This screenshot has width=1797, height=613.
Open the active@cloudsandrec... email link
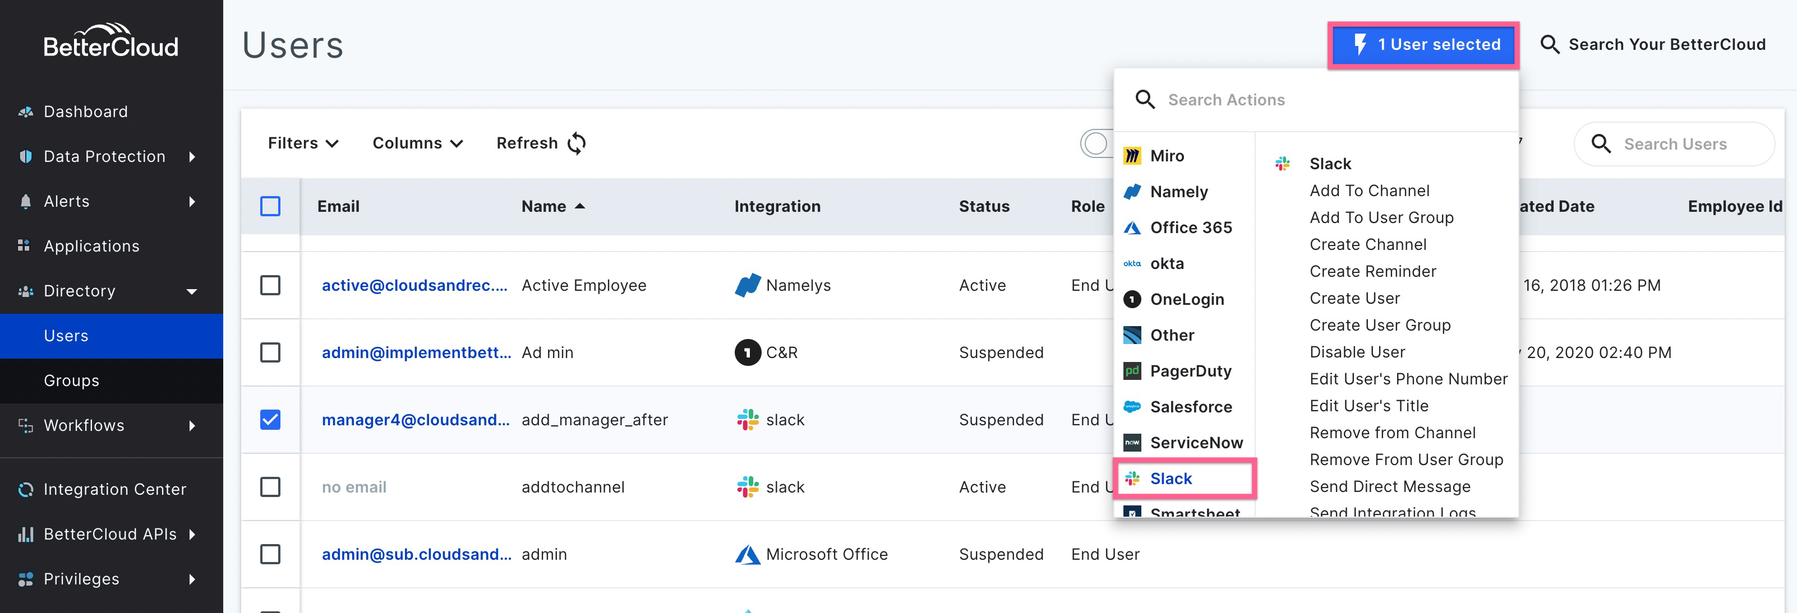click(415, 285)
